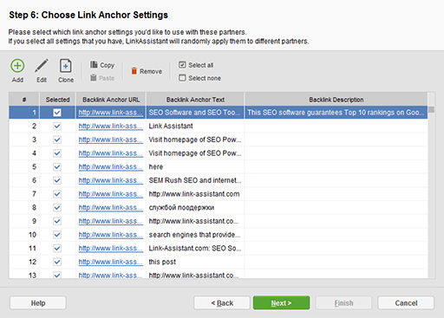Open the anchor URL link in row 12

(x=111, y=262)
